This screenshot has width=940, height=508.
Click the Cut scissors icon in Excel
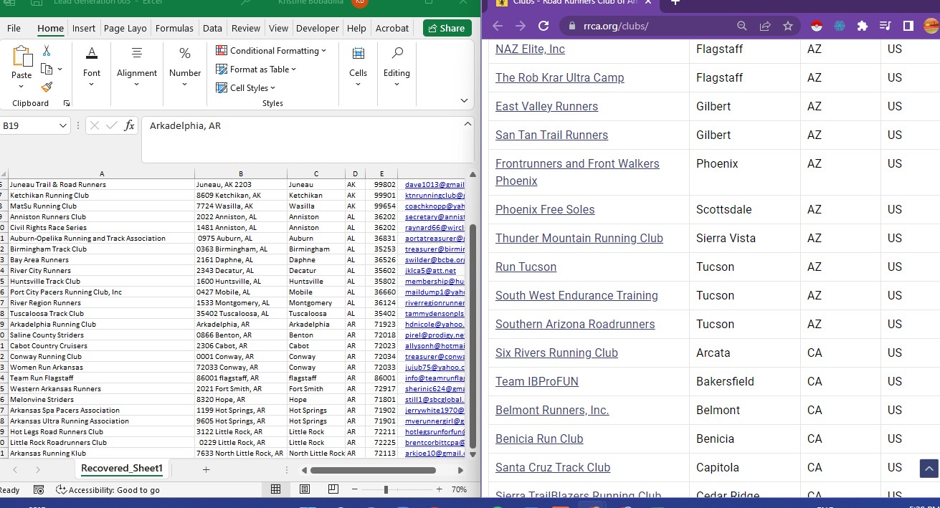pyautogui.click(x=47, y=51)
